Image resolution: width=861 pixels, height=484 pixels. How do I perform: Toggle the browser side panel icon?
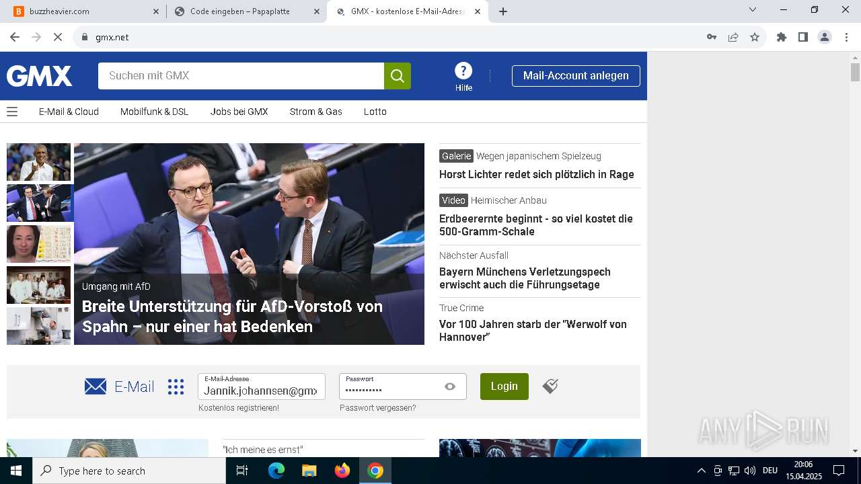tap(803, 37)
